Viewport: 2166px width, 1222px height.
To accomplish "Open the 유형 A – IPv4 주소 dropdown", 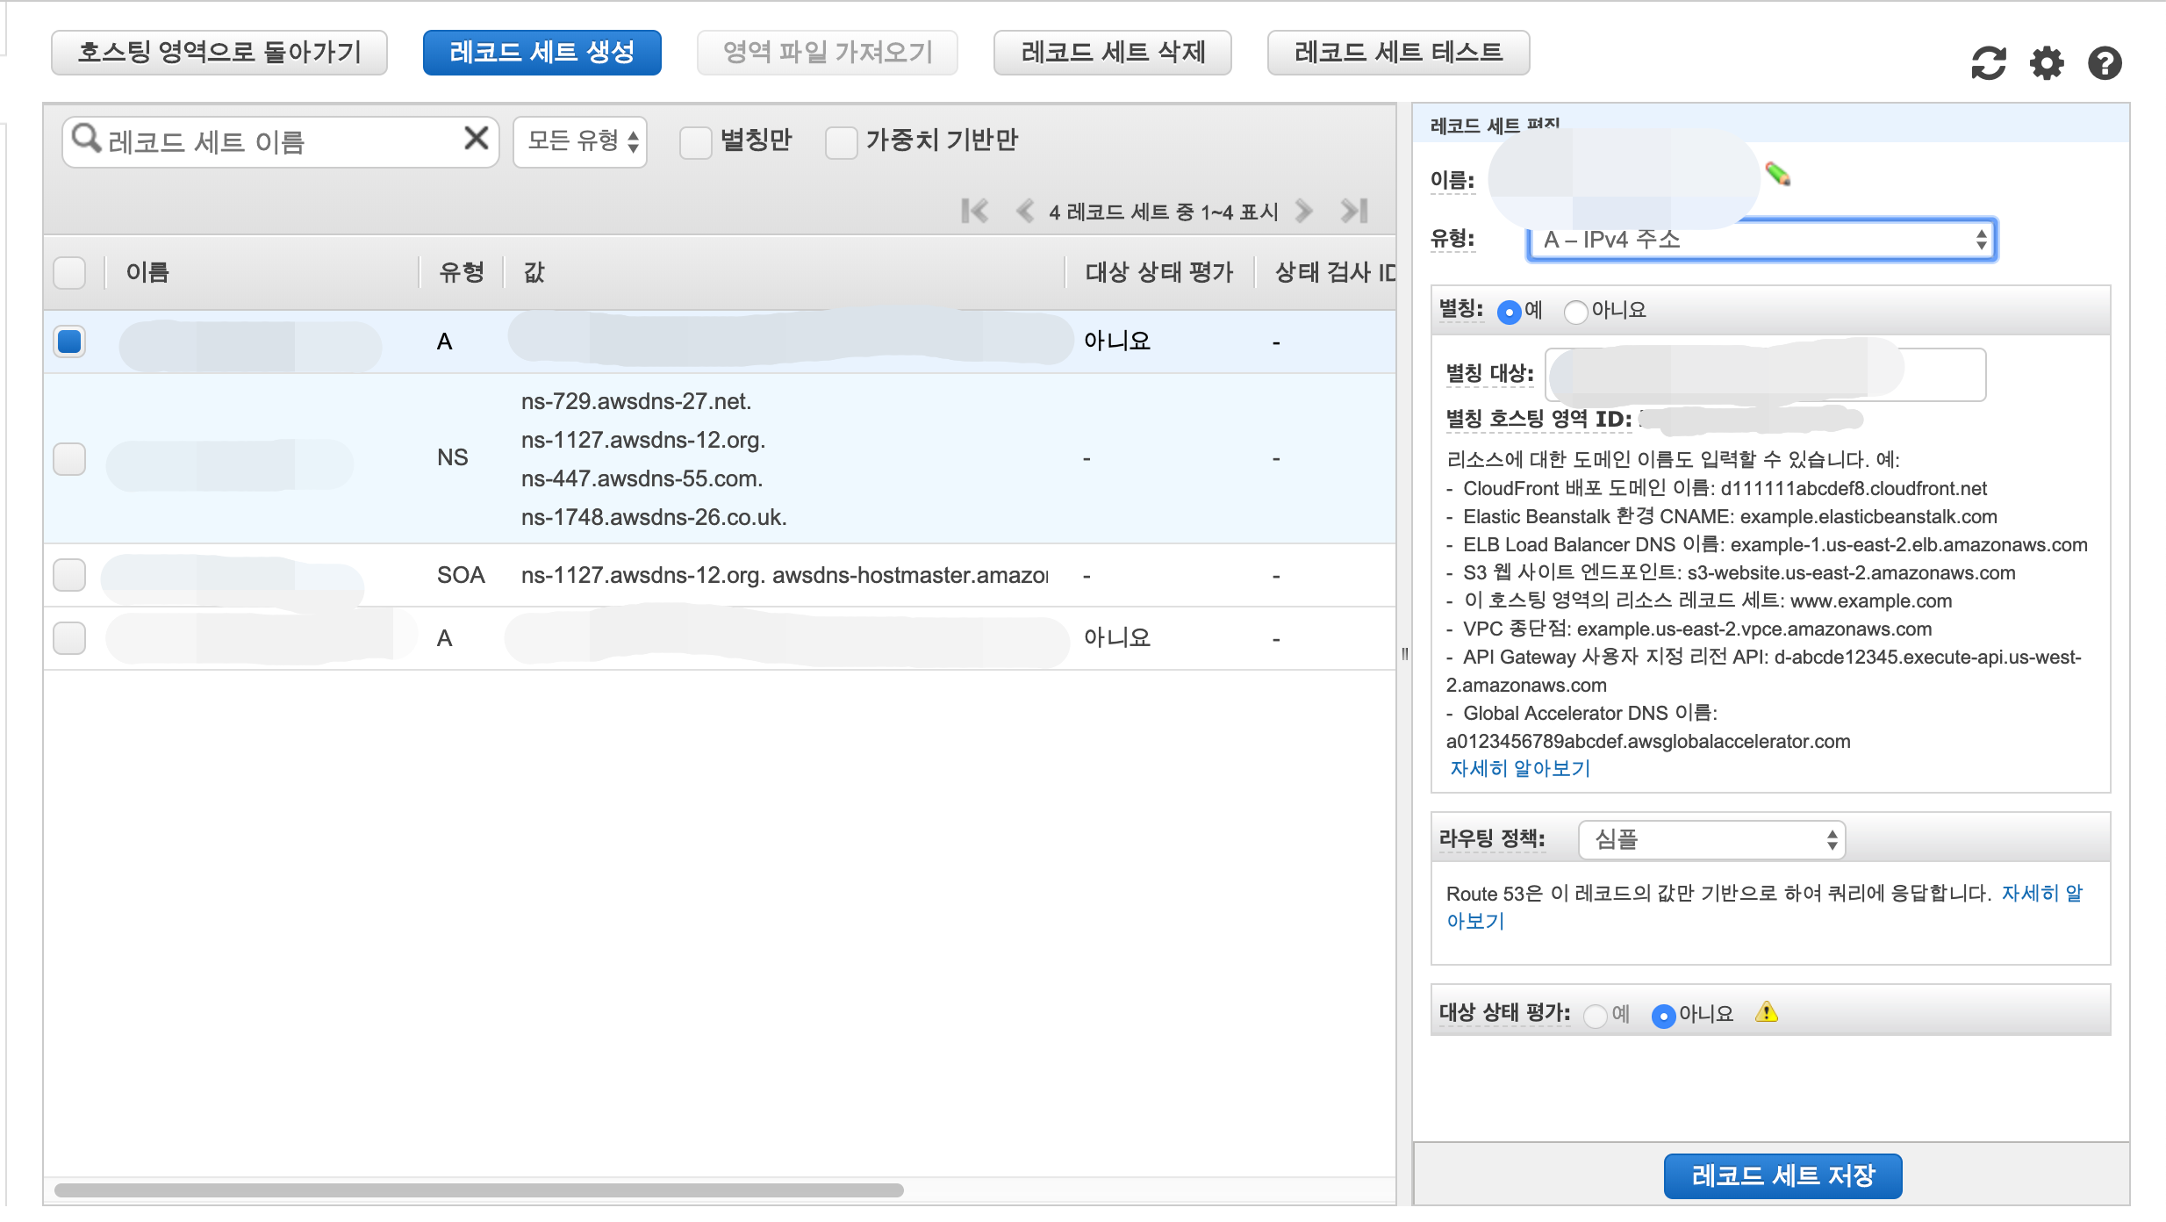I will [1761, 240].
